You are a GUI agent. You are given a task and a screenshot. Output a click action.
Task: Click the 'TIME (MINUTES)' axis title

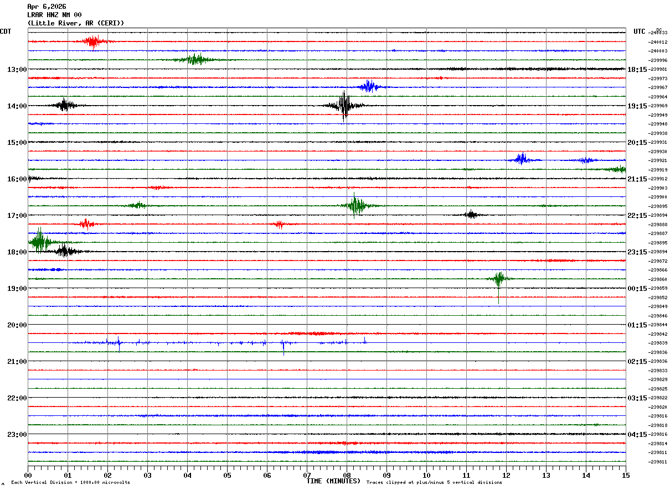click(333, 481)
